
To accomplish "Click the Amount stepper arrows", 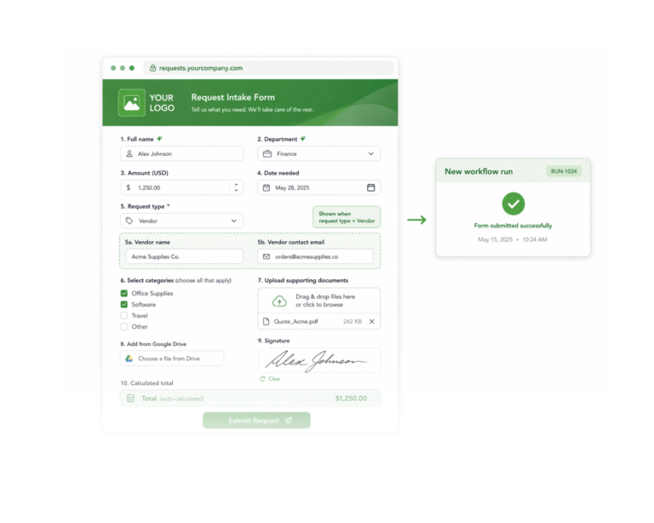I will click(x=236, y=187).
